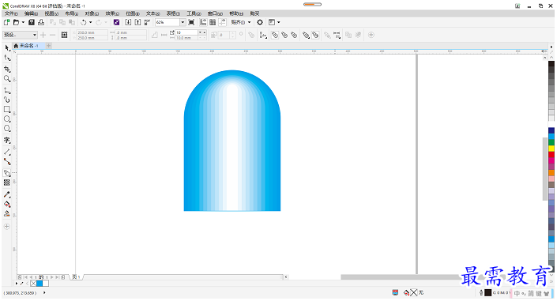The width and height of the screenshot is (557, 301).
Task: Pick the yellow swatch in color palette
Action: coord(551,149)
